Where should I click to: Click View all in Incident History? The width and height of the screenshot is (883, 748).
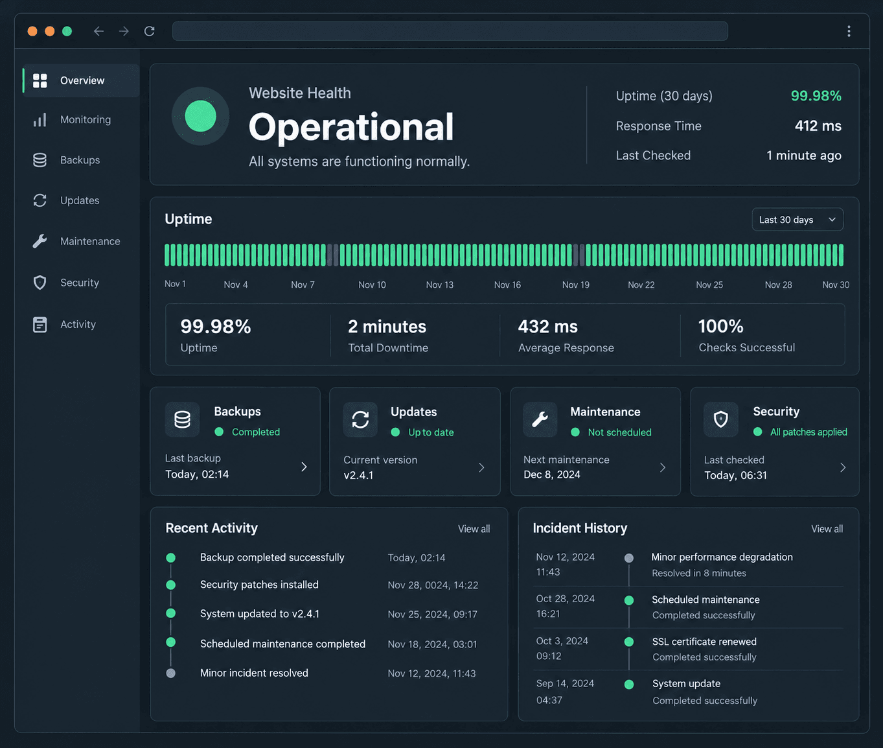point(827,529)
